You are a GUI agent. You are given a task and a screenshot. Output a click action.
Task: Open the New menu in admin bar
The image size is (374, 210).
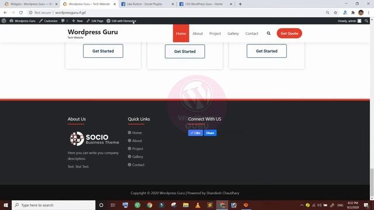tap(77, 21)
